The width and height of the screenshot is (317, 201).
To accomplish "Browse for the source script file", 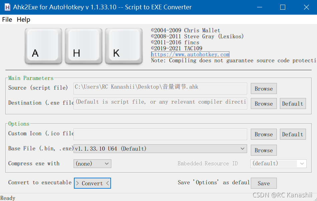I will click(263, 89).
